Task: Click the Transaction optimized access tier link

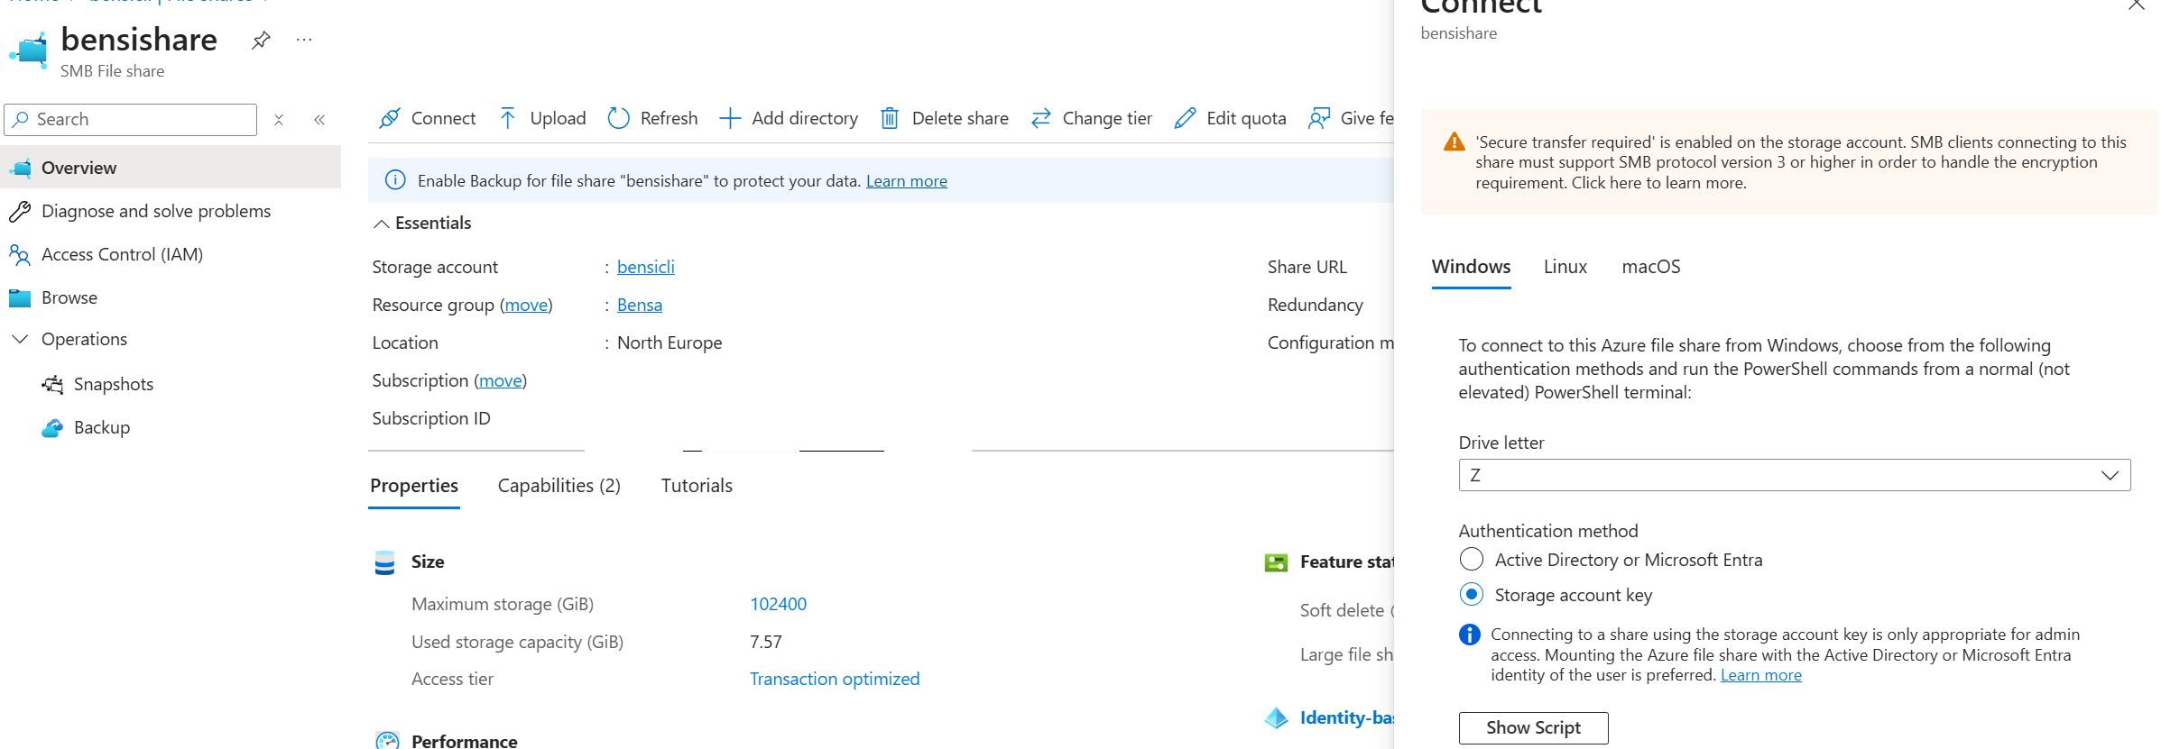Action: point(835,679)
